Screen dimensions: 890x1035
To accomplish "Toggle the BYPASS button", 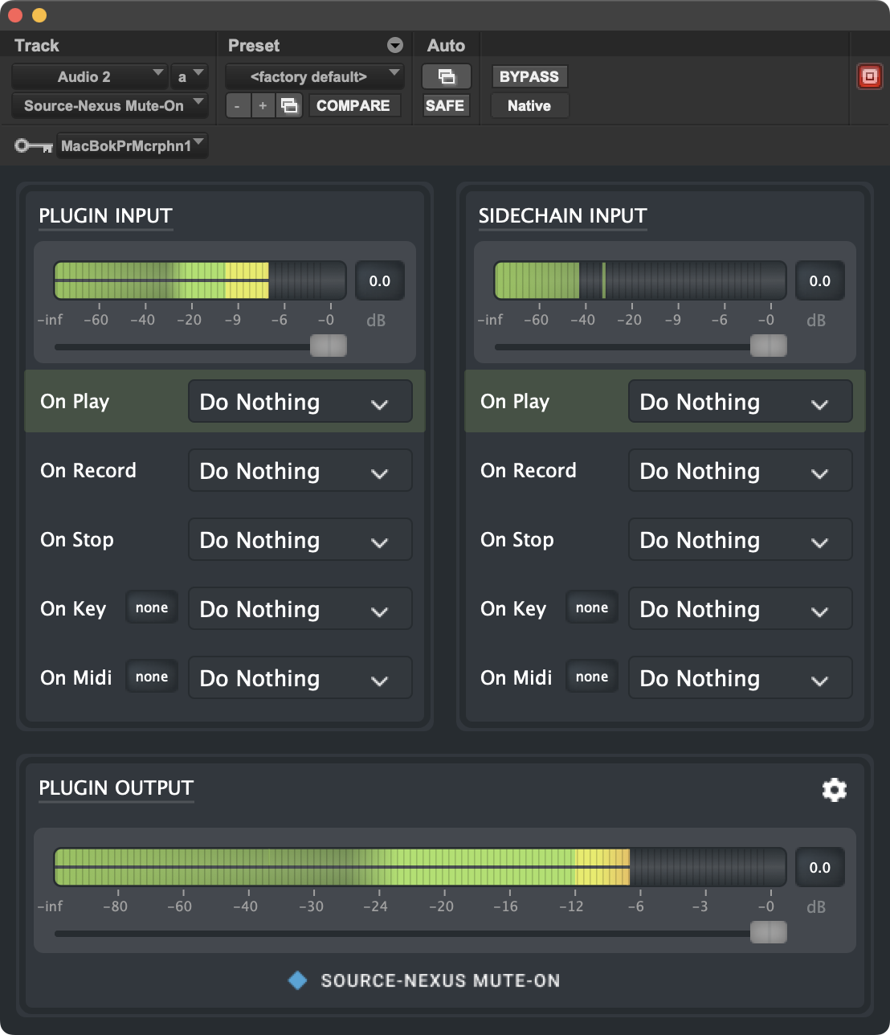I will (x=529, y=77).
